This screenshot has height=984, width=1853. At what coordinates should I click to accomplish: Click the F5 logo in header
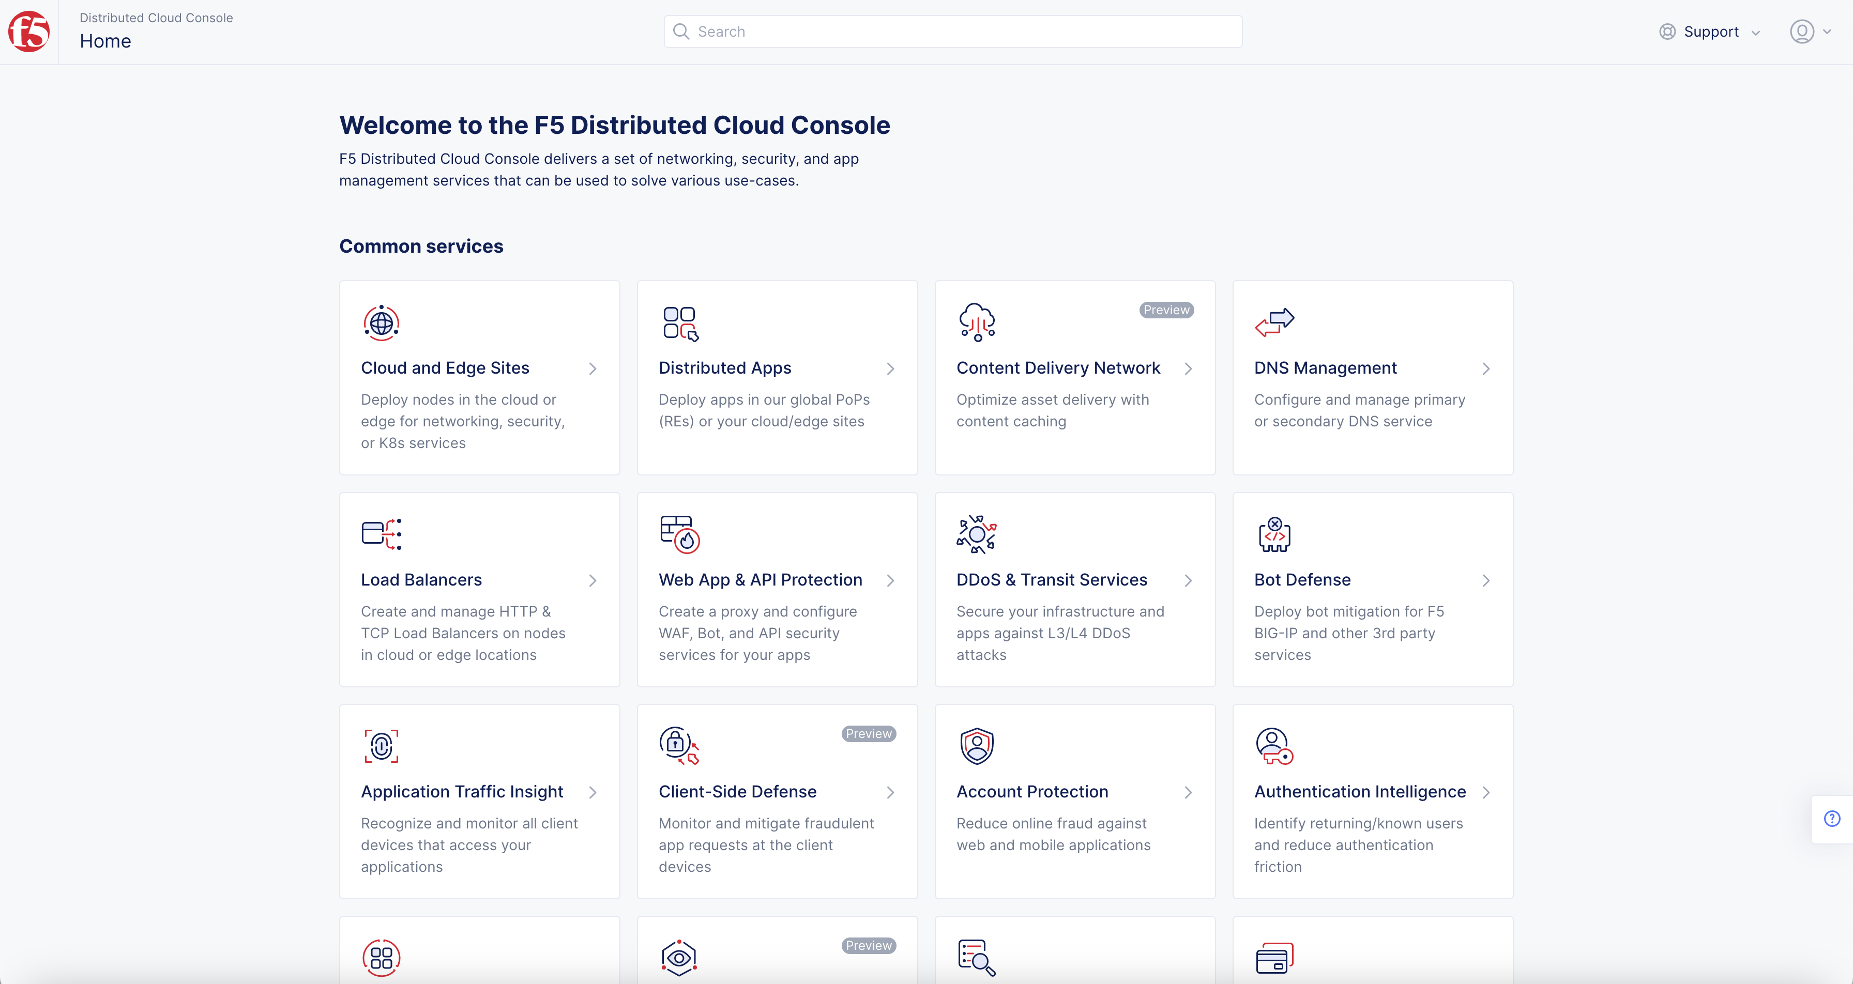29,32
